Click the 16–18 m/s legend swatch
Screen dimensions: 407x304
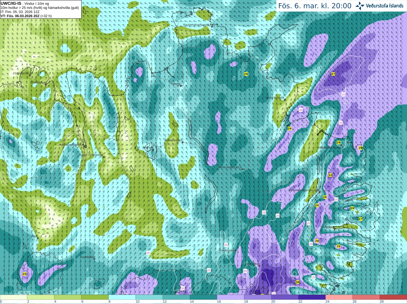pos(231,297)
